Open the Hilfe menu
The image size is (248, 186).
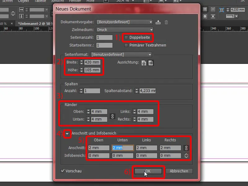91,1
